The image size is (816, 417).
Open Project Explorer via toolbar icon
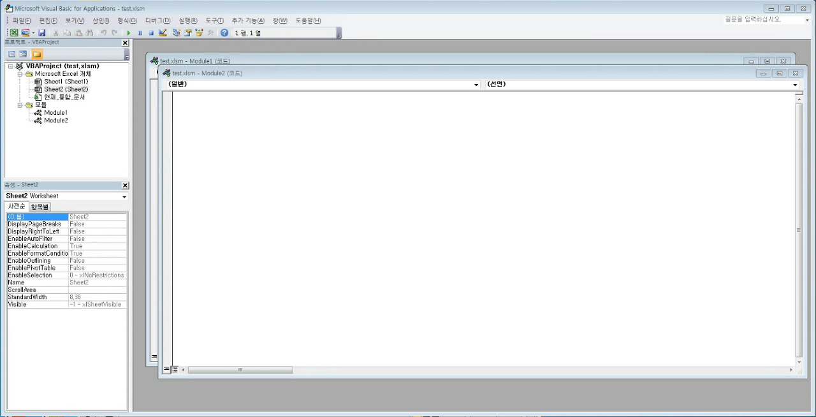point(177,33)
